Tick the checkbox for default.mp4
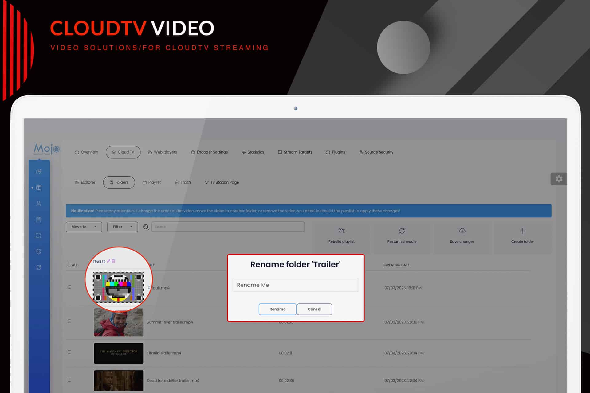 [69, 287]
